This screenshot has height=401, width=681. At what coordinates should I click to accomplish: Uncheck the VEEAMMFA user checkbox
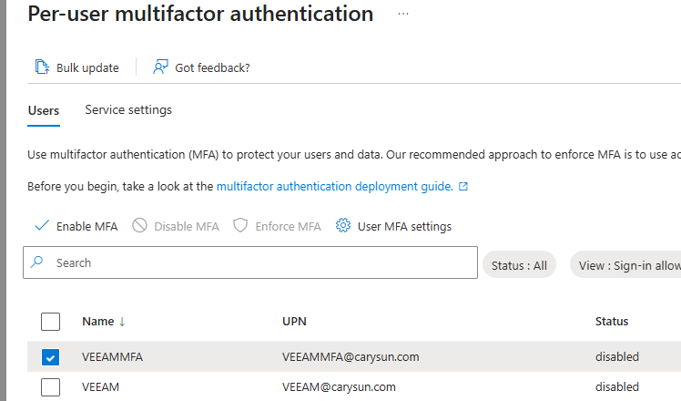pos(51,357)
